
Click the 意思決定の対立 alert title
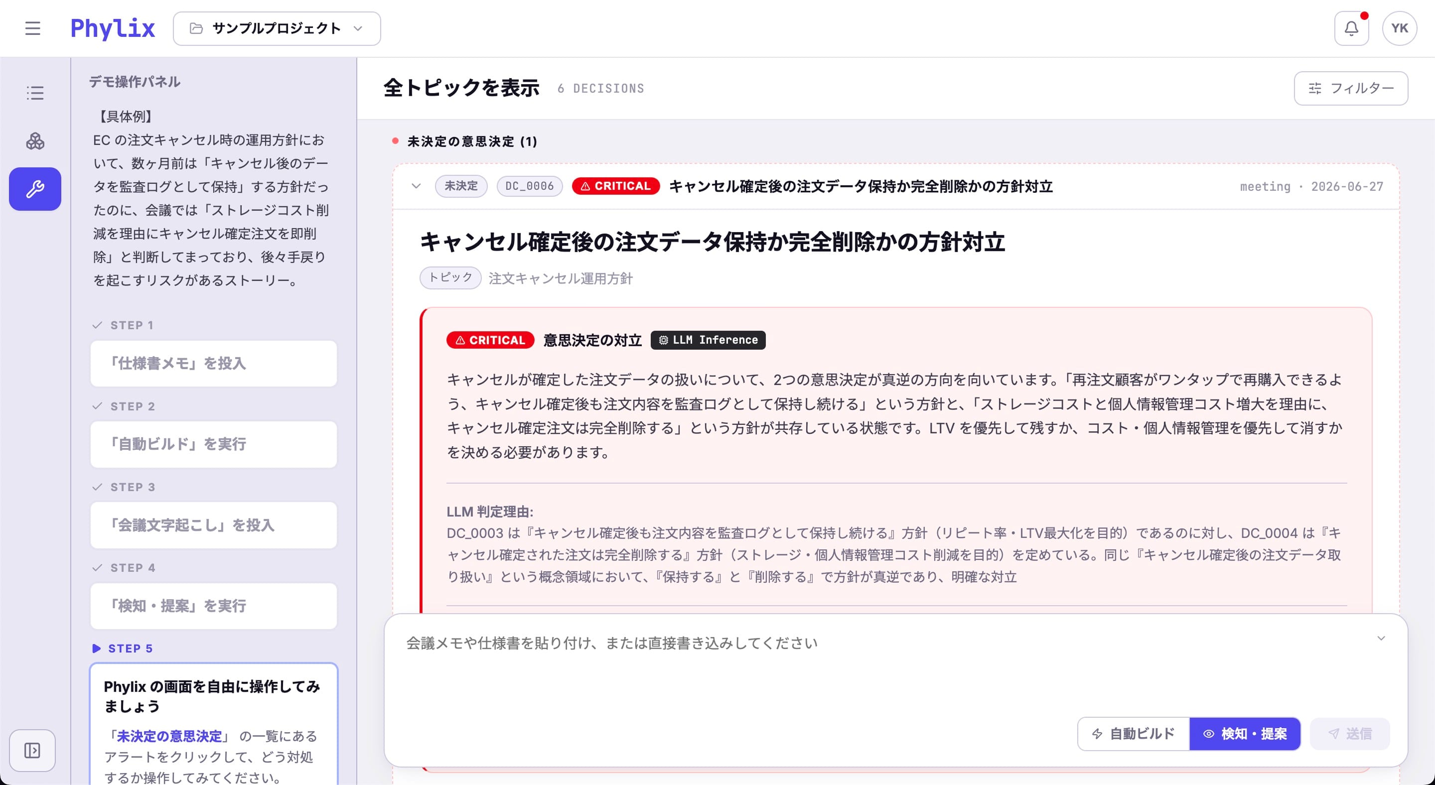point(592,340)
